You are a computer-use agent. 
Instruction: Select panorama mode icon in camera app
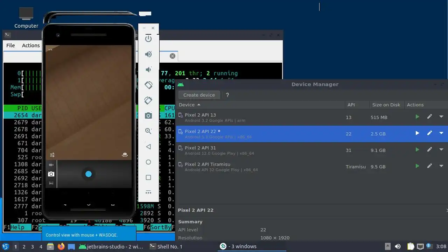pyautogui.click(x=51, y=183)
